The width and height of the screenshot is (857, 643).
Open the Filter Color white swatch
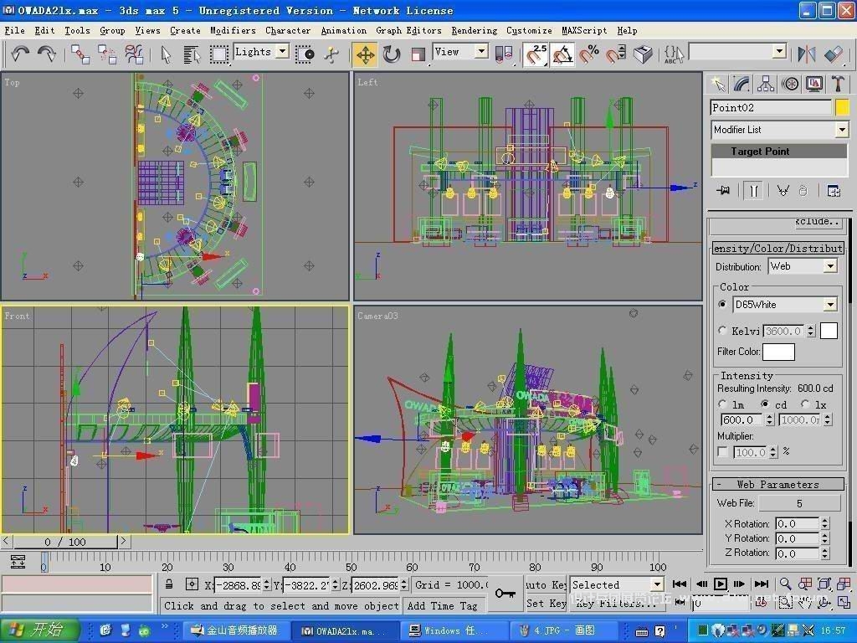778,352
